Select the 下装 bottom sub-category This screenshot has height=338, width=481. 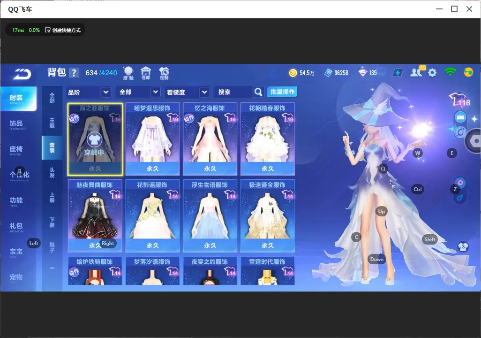coord(52,223)
